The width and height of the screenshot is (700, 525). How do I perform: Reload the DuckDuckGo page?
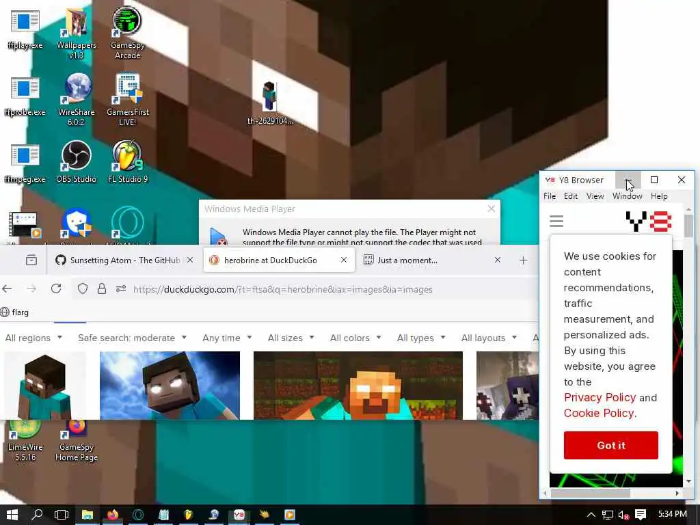tap(56, 288)
